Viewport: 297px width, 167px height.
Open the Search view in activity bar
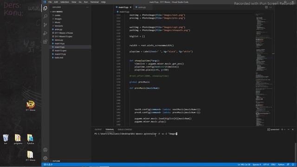pos(45,17)
